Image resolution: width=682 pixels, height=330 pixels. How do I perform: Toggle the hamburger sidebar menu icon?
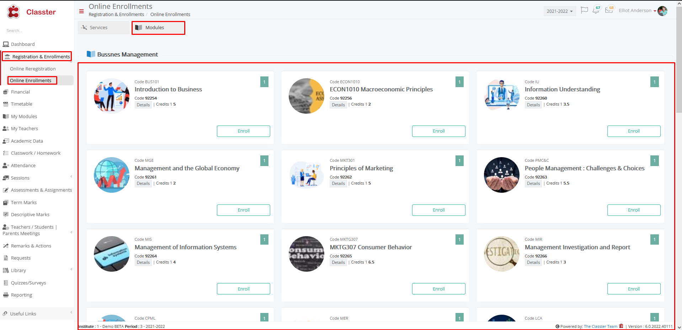click(81, 11)
